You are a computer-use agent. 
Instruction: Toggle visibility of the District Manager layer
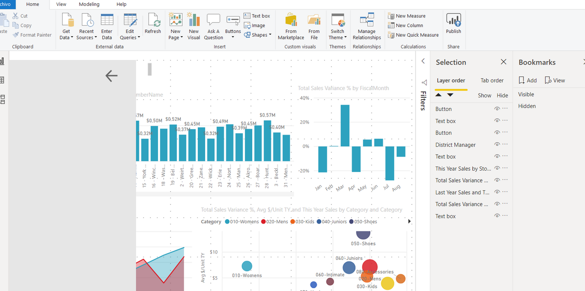[497, 144]
